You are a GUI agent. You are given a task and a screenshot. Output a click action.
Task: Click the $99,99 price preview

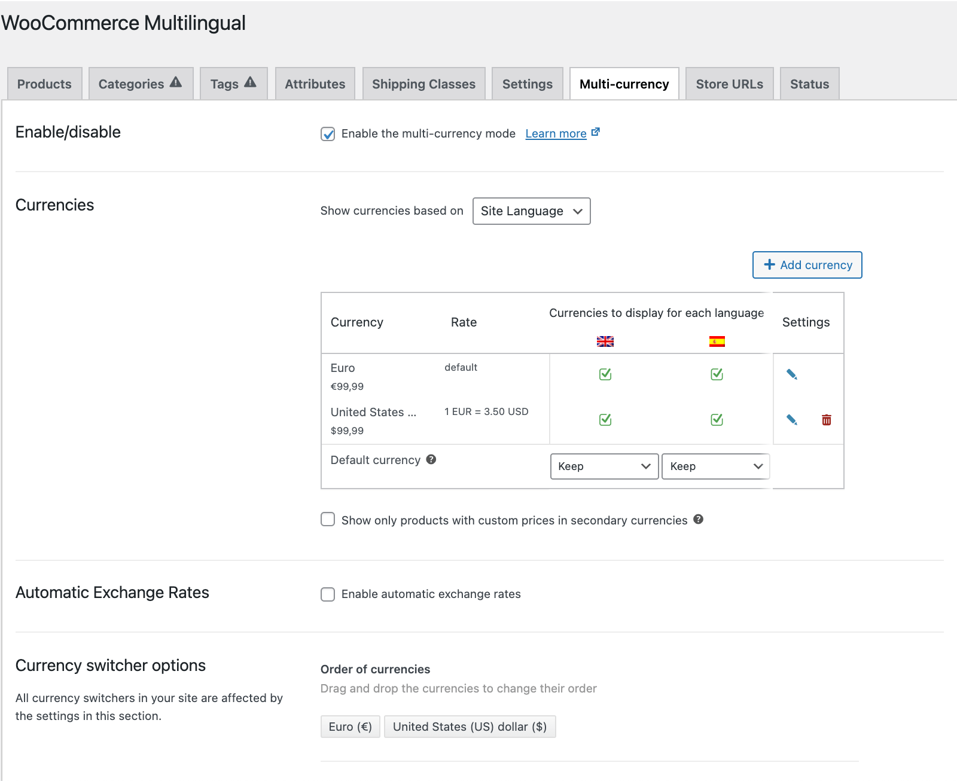point(347,431)
